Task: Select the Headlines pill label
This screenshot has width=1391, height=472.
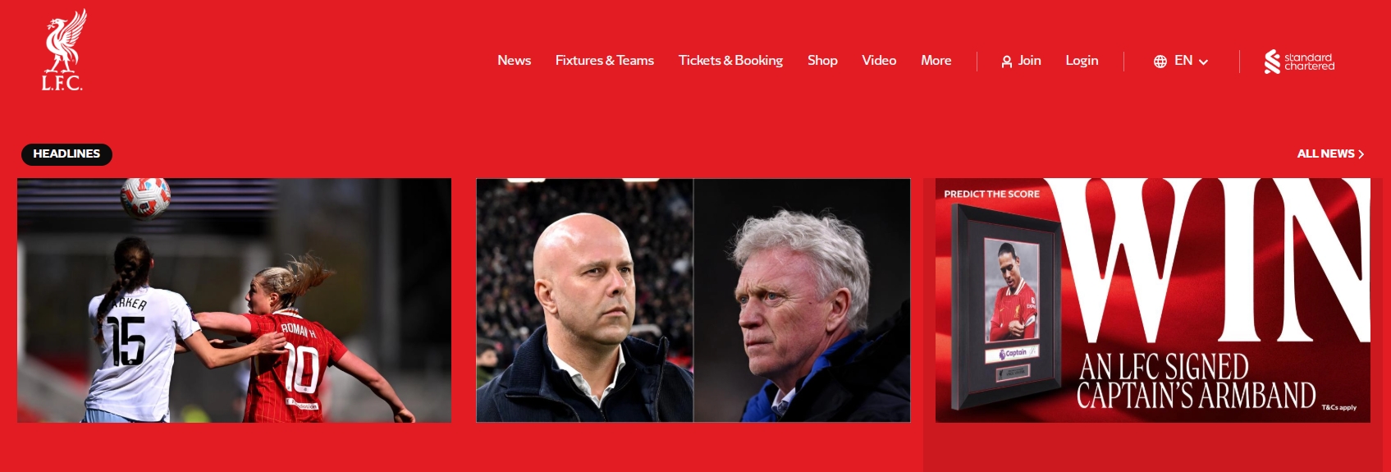Action: click(66, 154)
